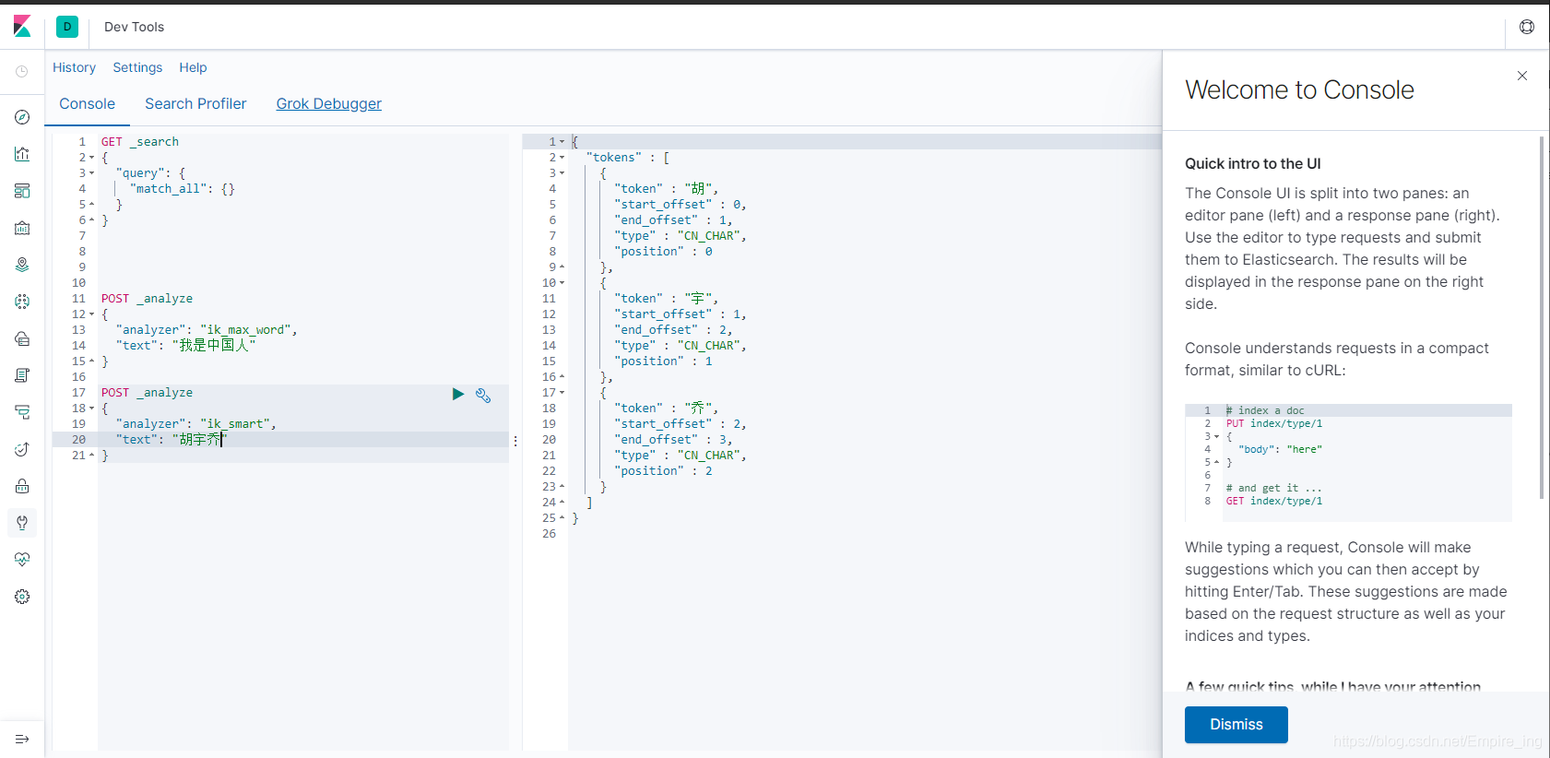Collapse third token object at output line 17
Viewport: 1550px width, 758px height.
tap(562, 393)
